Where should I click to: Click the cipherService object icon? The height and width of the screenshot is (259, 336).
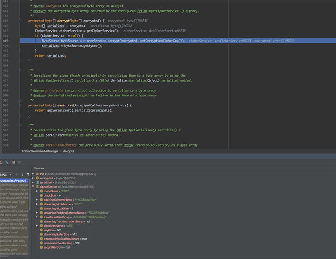(x=37, y=187)
